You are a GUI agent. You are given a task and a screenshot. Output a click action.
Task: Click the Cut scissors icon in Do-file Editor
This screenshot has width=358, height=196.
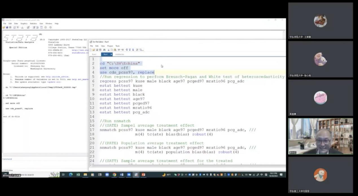[x=108, y=50]
